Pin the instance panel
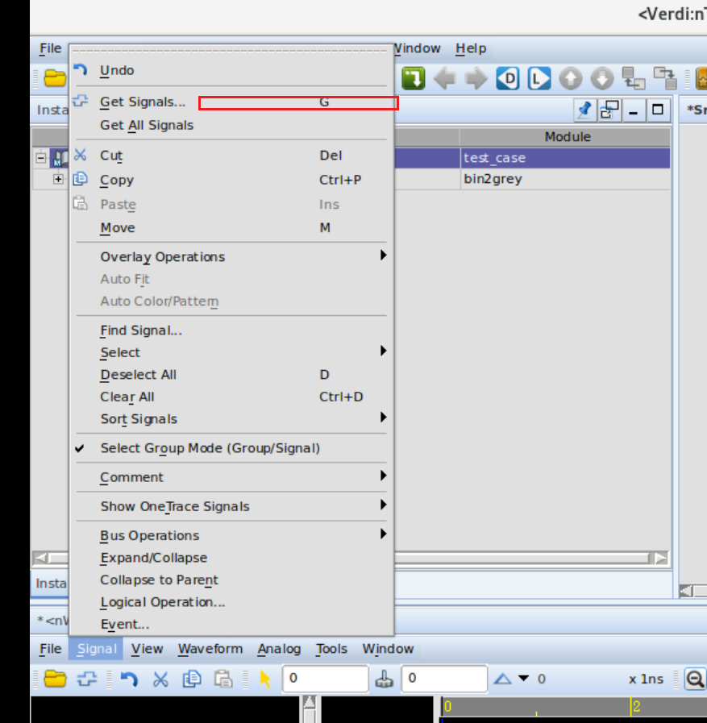707x723 pixels. [584, 110]
